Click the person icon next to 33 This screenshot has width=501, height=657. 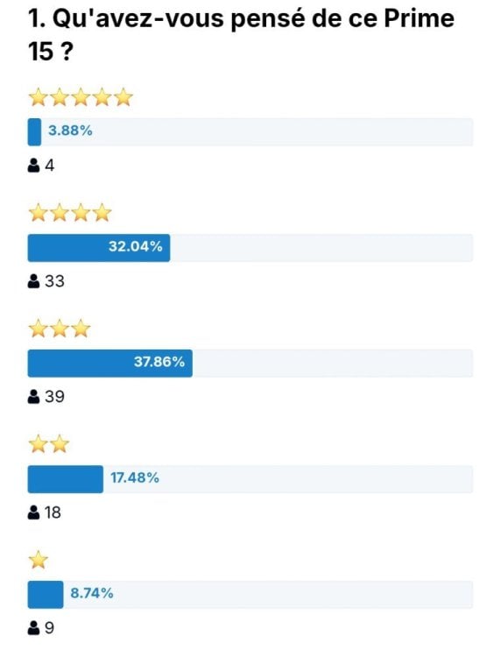(33, 281)
